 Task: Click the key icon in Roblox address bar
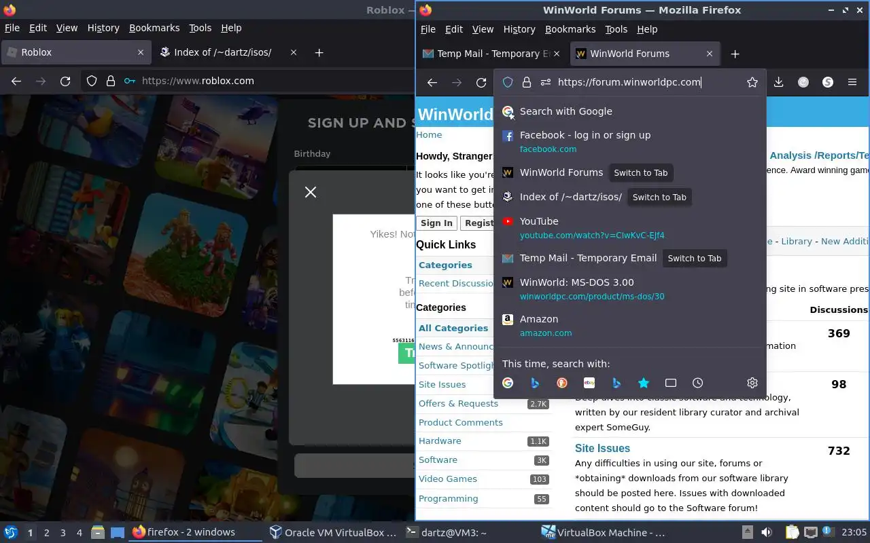pos(130,81)
